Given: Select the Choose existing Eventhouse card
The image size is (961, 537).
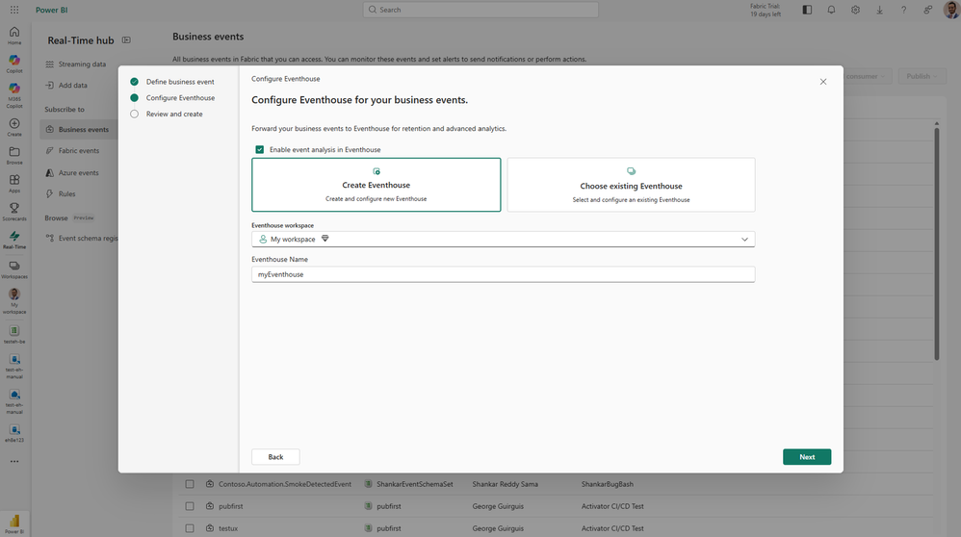Looking at the screenshot, I should 632,185.
